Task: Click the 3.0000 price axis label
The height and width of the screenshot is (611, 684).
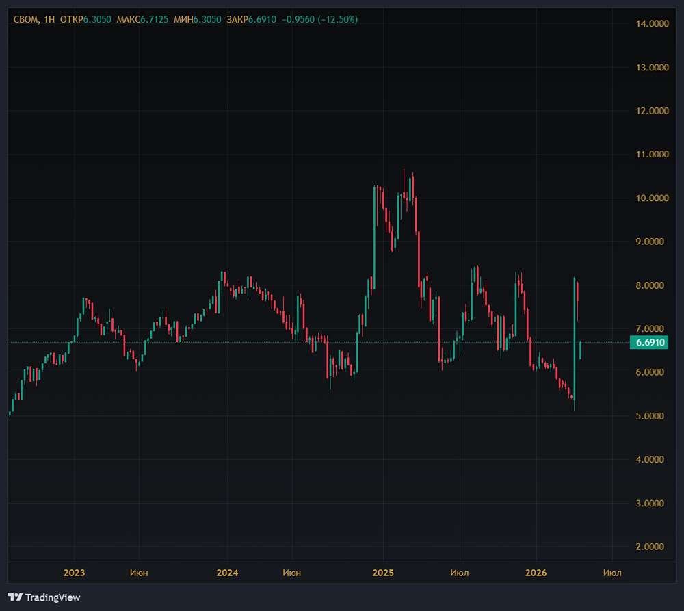Action: point(650,503)
